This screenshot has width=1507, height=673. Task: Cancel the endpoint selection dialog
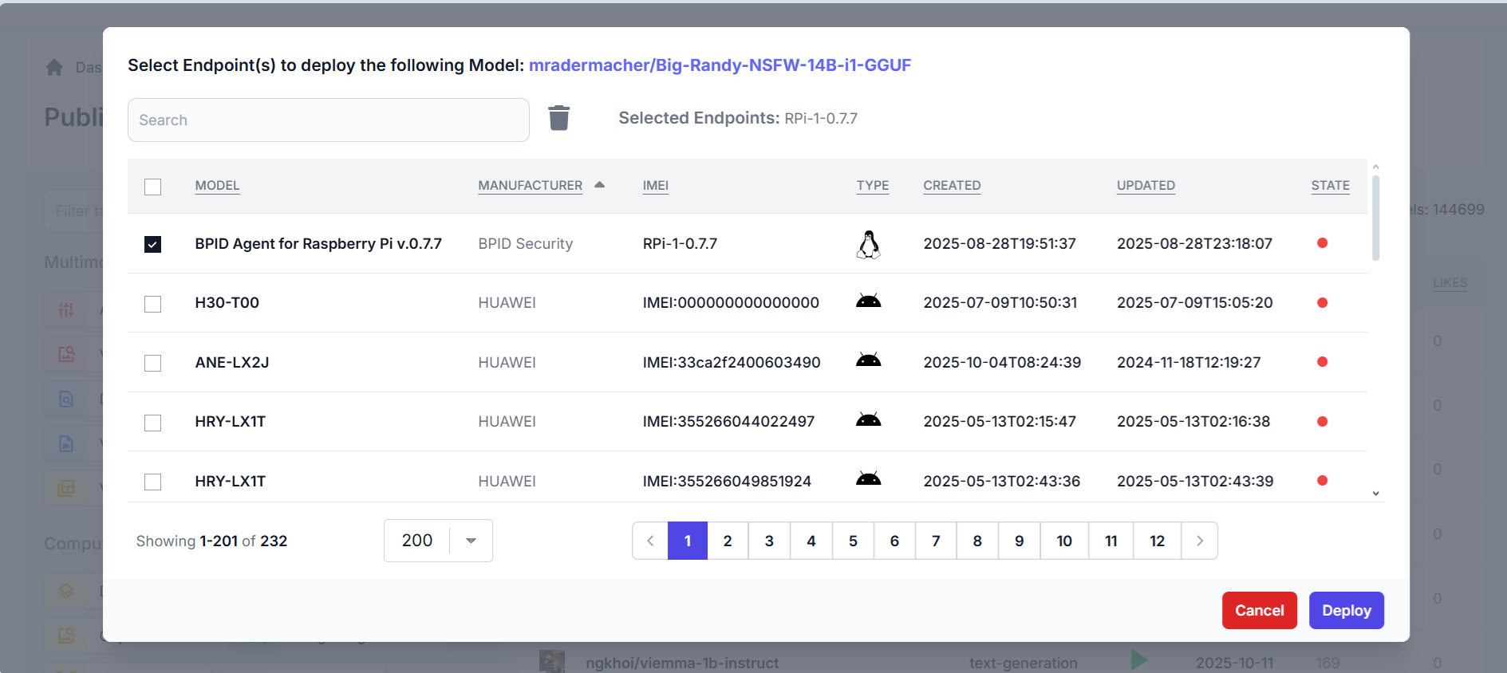click(x=1259, y=610)
